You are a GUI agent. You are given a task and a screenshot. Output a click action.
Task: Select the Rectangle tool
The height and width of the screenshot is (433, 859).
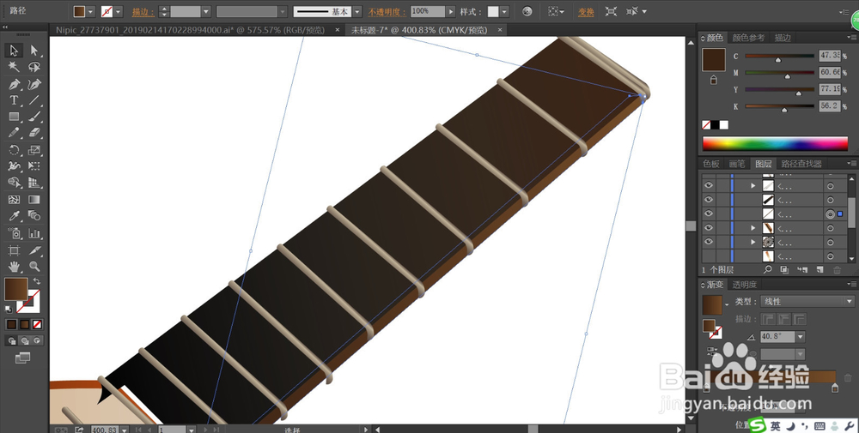tap(14, 117)
